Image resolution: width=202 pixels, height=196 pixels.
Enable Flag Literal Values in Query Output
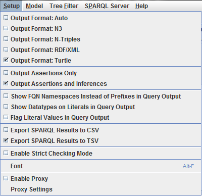point(100,117)
